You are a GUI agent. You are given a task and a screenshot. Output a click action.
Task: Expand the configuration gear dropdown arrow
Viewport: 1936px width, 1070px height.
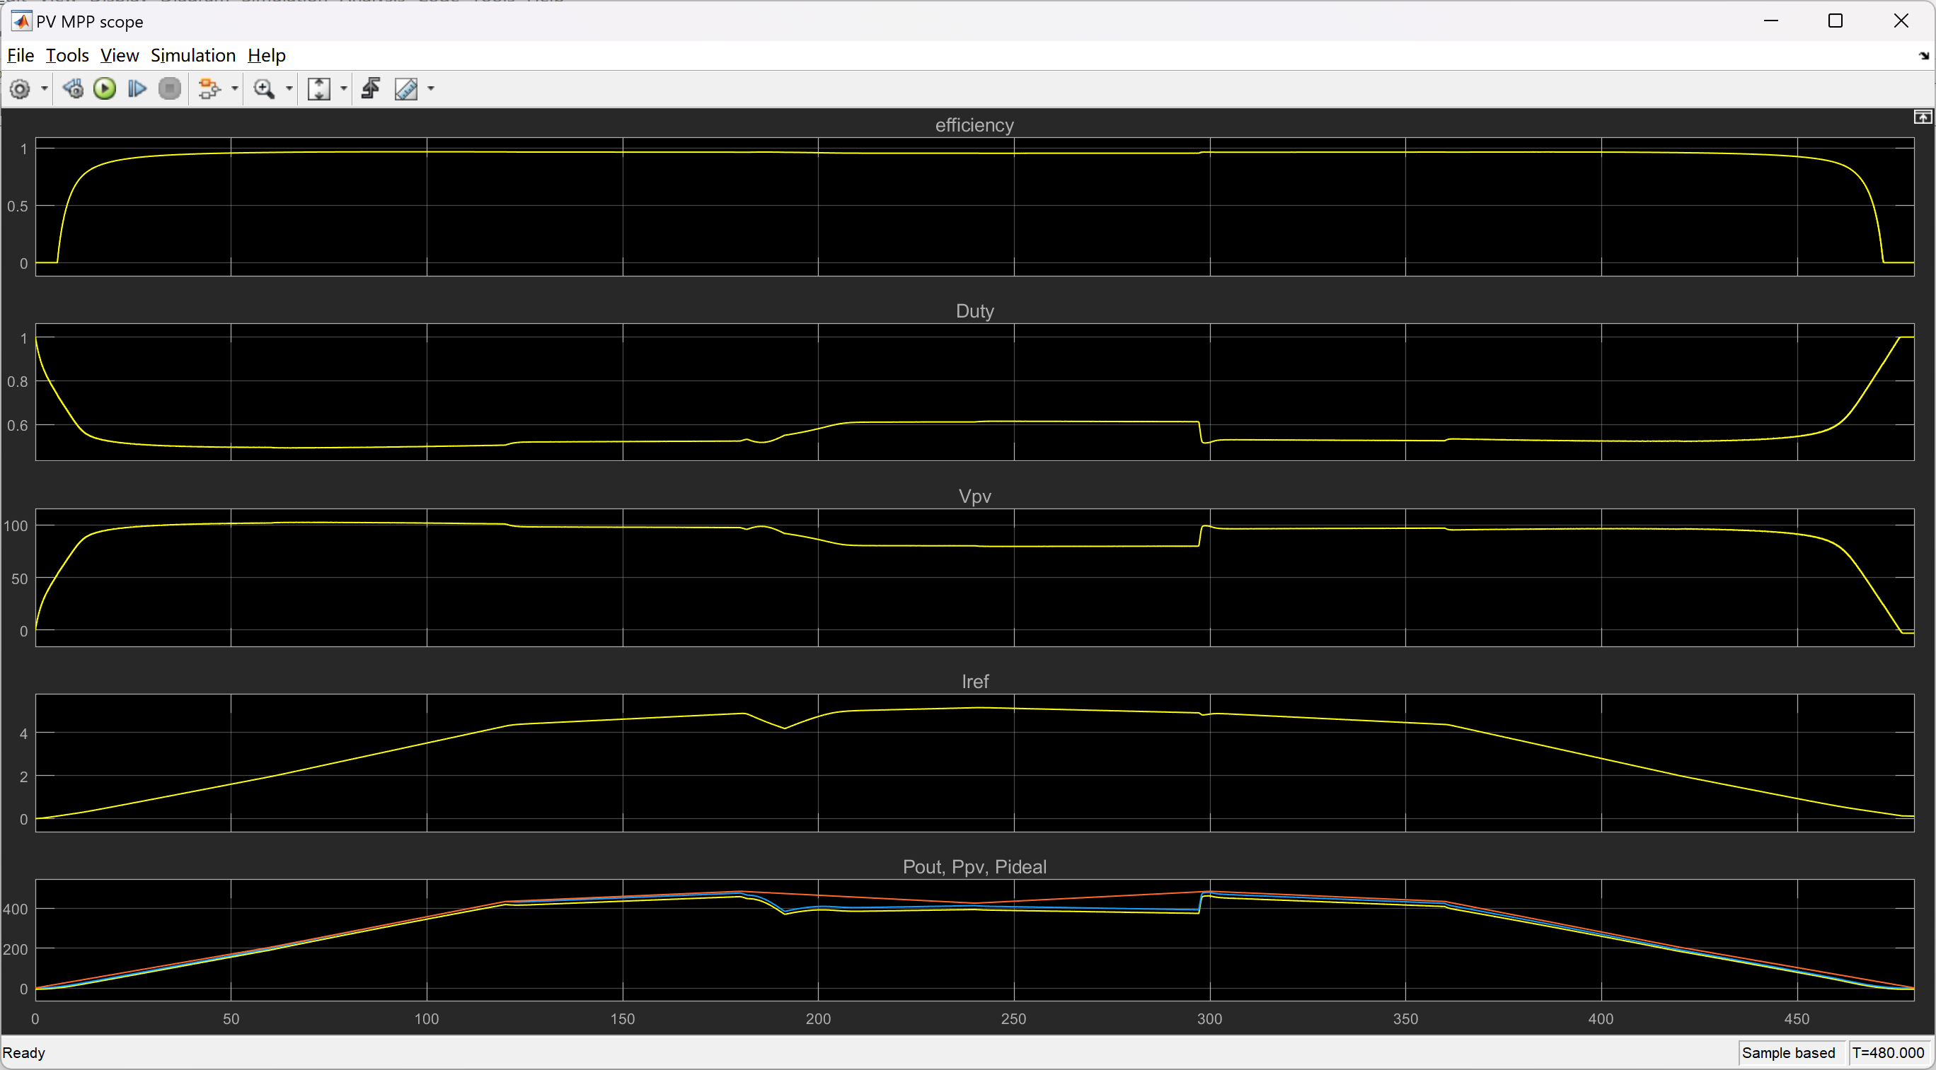(45, 89)
